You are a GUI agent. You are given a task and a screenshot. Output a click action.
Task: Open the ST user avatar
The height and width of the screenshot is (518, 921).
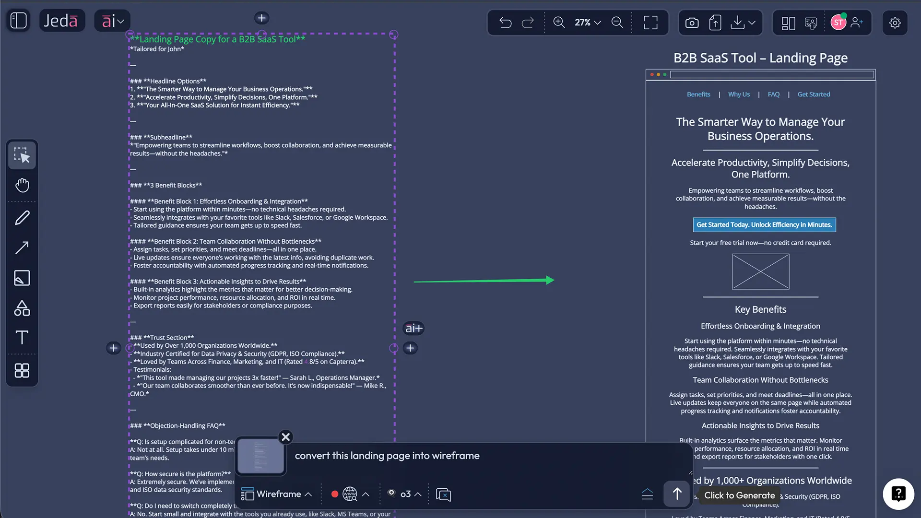click(838, 22)
